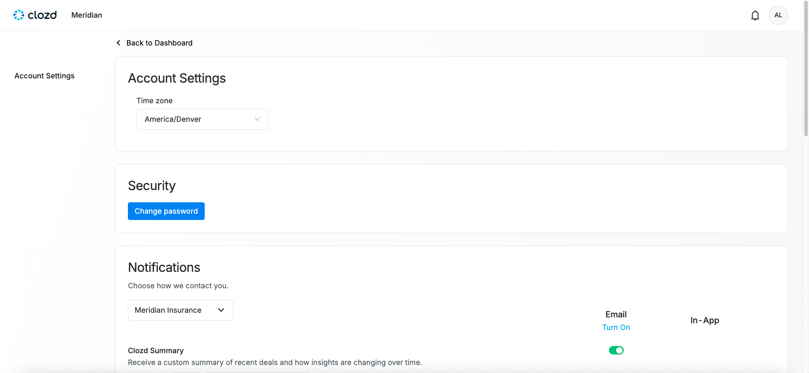Click the Time zone dropdown chevron
Image resolution: width=809 pixels, height=373 pixels.
click(x=257, y=119)
